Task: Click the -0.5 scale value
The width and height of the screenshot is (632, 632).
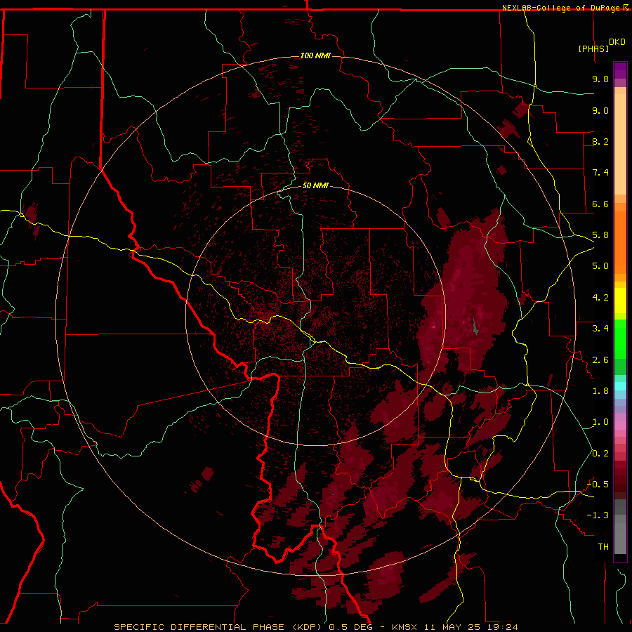Action: tap(598, 485)
